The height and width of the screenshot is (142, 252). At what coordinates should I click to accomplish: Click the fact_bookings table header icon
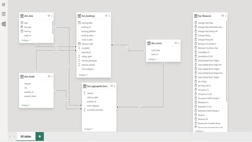tap(79, 16)
